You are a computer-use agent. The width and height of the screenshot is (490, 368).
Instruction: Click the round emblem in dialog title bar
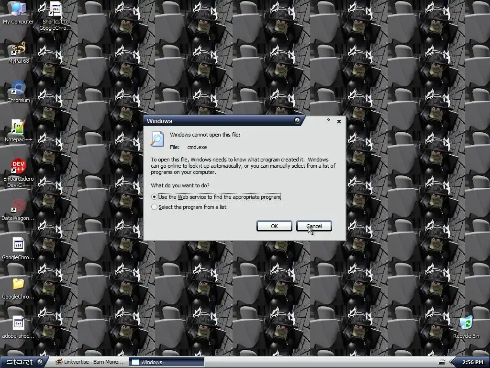297,120
